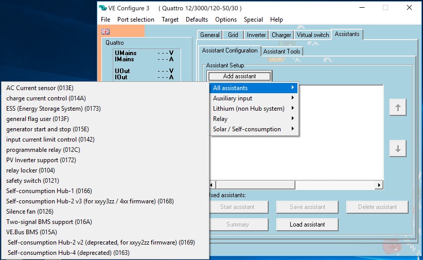Image resolution: width=423 pixels, height=260 pixels.
Task: Choose ESS (Energy Storage System) assistant
Action: pos(53,109)
